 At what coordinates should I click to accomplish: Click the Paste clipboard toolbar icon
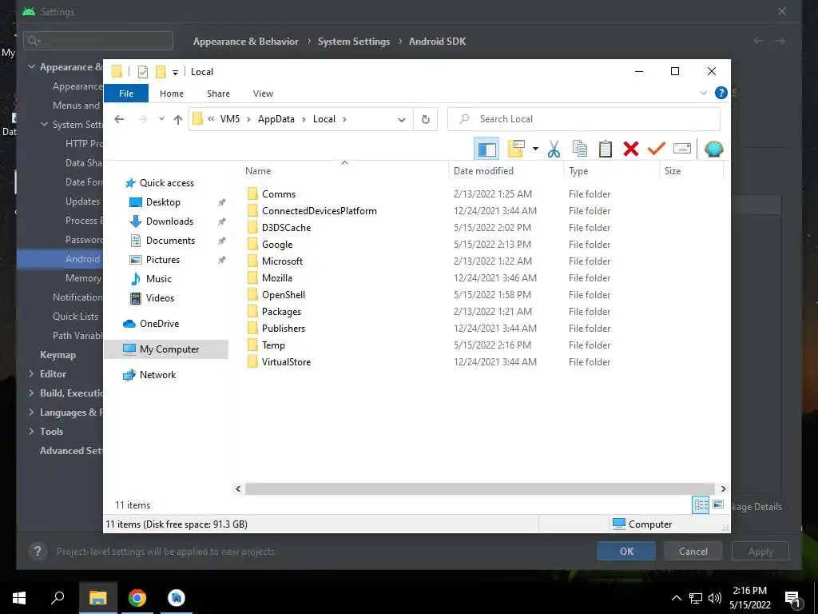[x=606, y=150]
